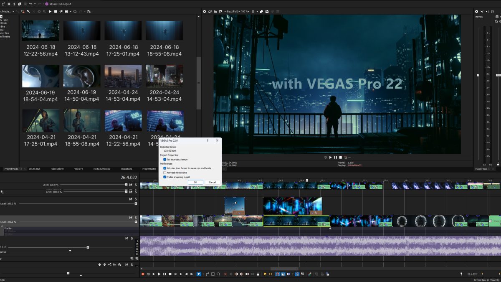This screenshot has width=501, height=282.
Task: Expand the Edit tool dropdown arrow
Action: pyautogui.click(x=203, y=274)
